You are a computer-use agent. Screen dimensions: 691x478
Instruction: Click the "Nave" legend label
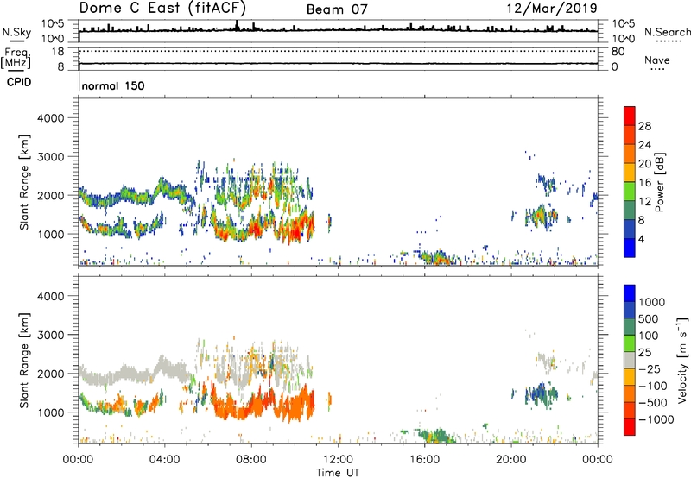[x=657, y=60]
